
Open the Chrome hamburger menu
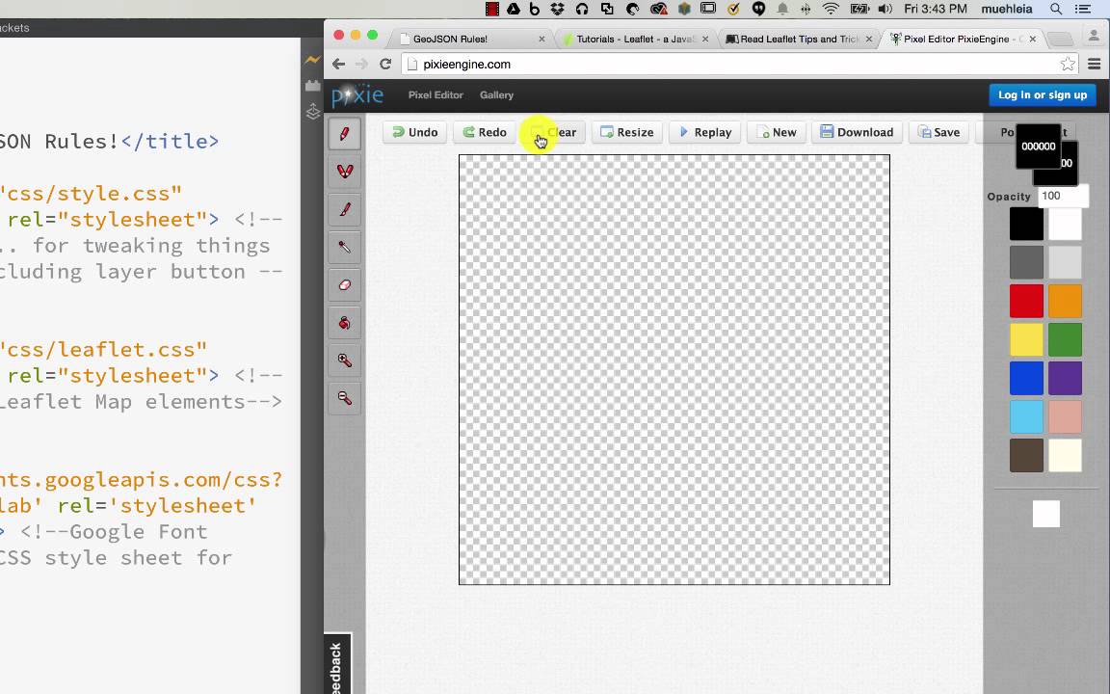[x=1094, y=64]
